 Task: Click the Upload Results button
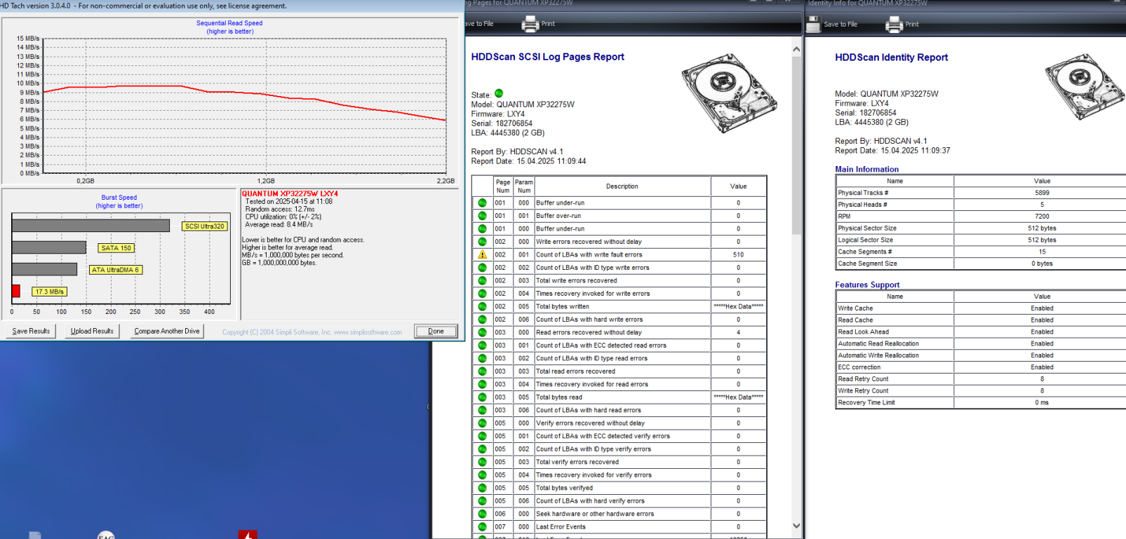[92, 332]
